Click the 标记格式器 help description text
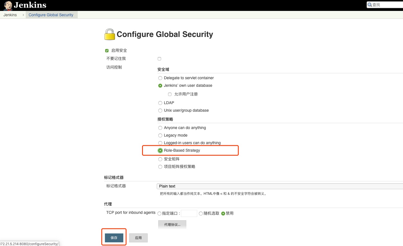Viewport: 403px width, 246px height. [x=213, y=194]
